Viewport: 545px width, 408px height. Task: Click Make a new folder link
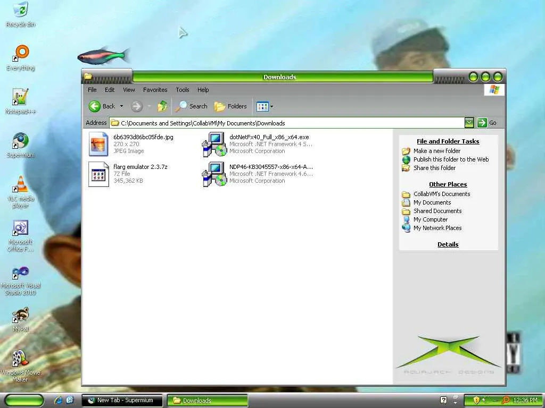click(436, 151)
